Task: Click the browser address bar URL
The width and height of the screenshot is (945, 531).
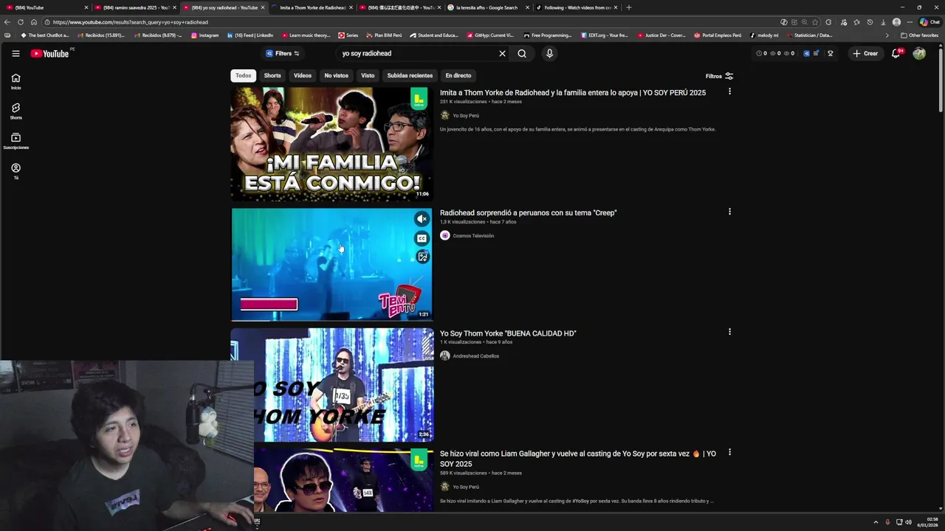Action: (x=130, y=22)
